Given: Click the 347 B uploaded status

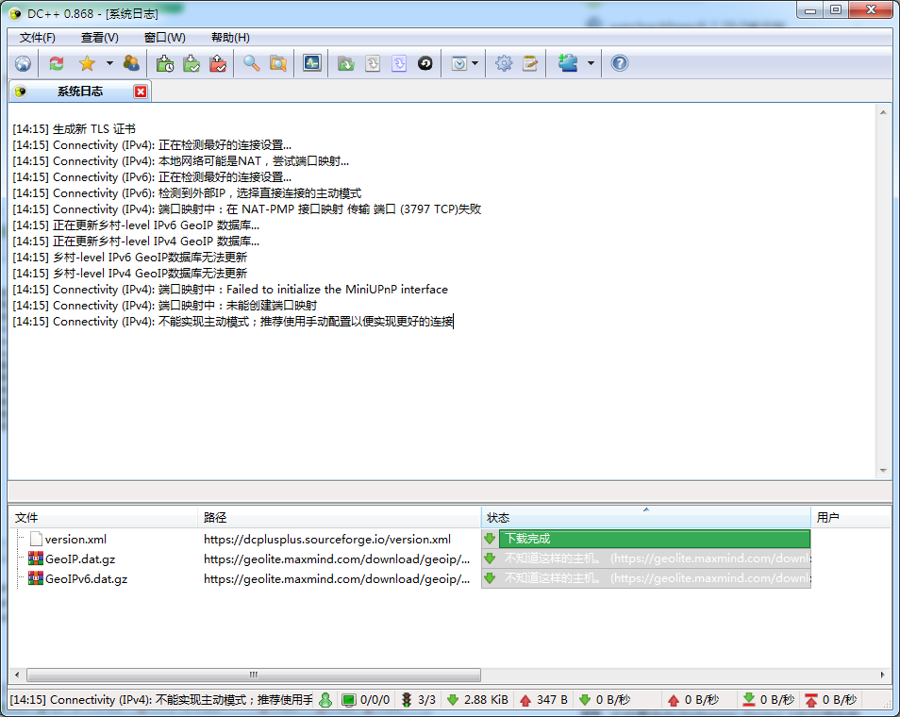Looking at the screenshot, I should click(543, 700).
